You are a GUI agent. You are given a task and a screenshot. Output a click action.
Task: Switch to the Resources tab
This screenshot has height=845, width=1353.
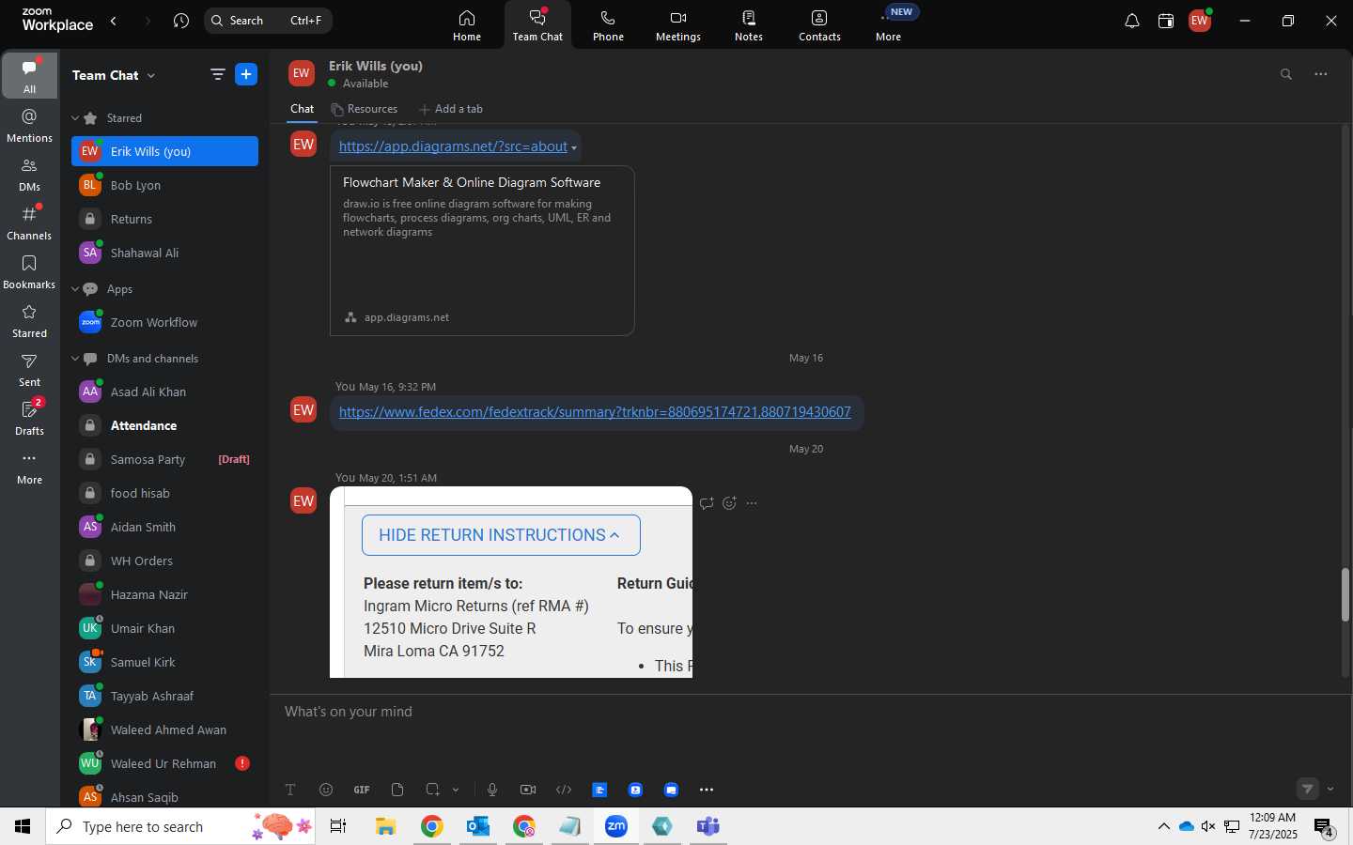pos(365,109)
